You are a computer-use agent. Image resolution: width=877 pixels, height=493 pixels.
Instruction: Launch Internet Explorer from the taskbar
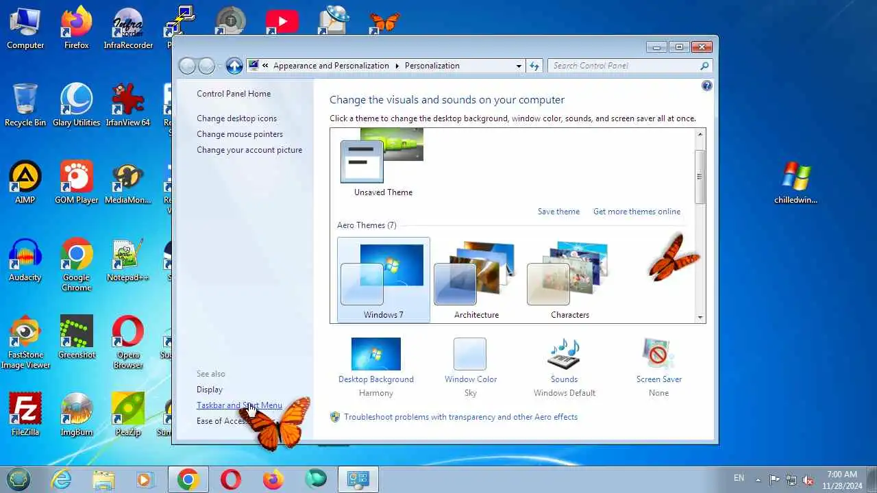61,479
